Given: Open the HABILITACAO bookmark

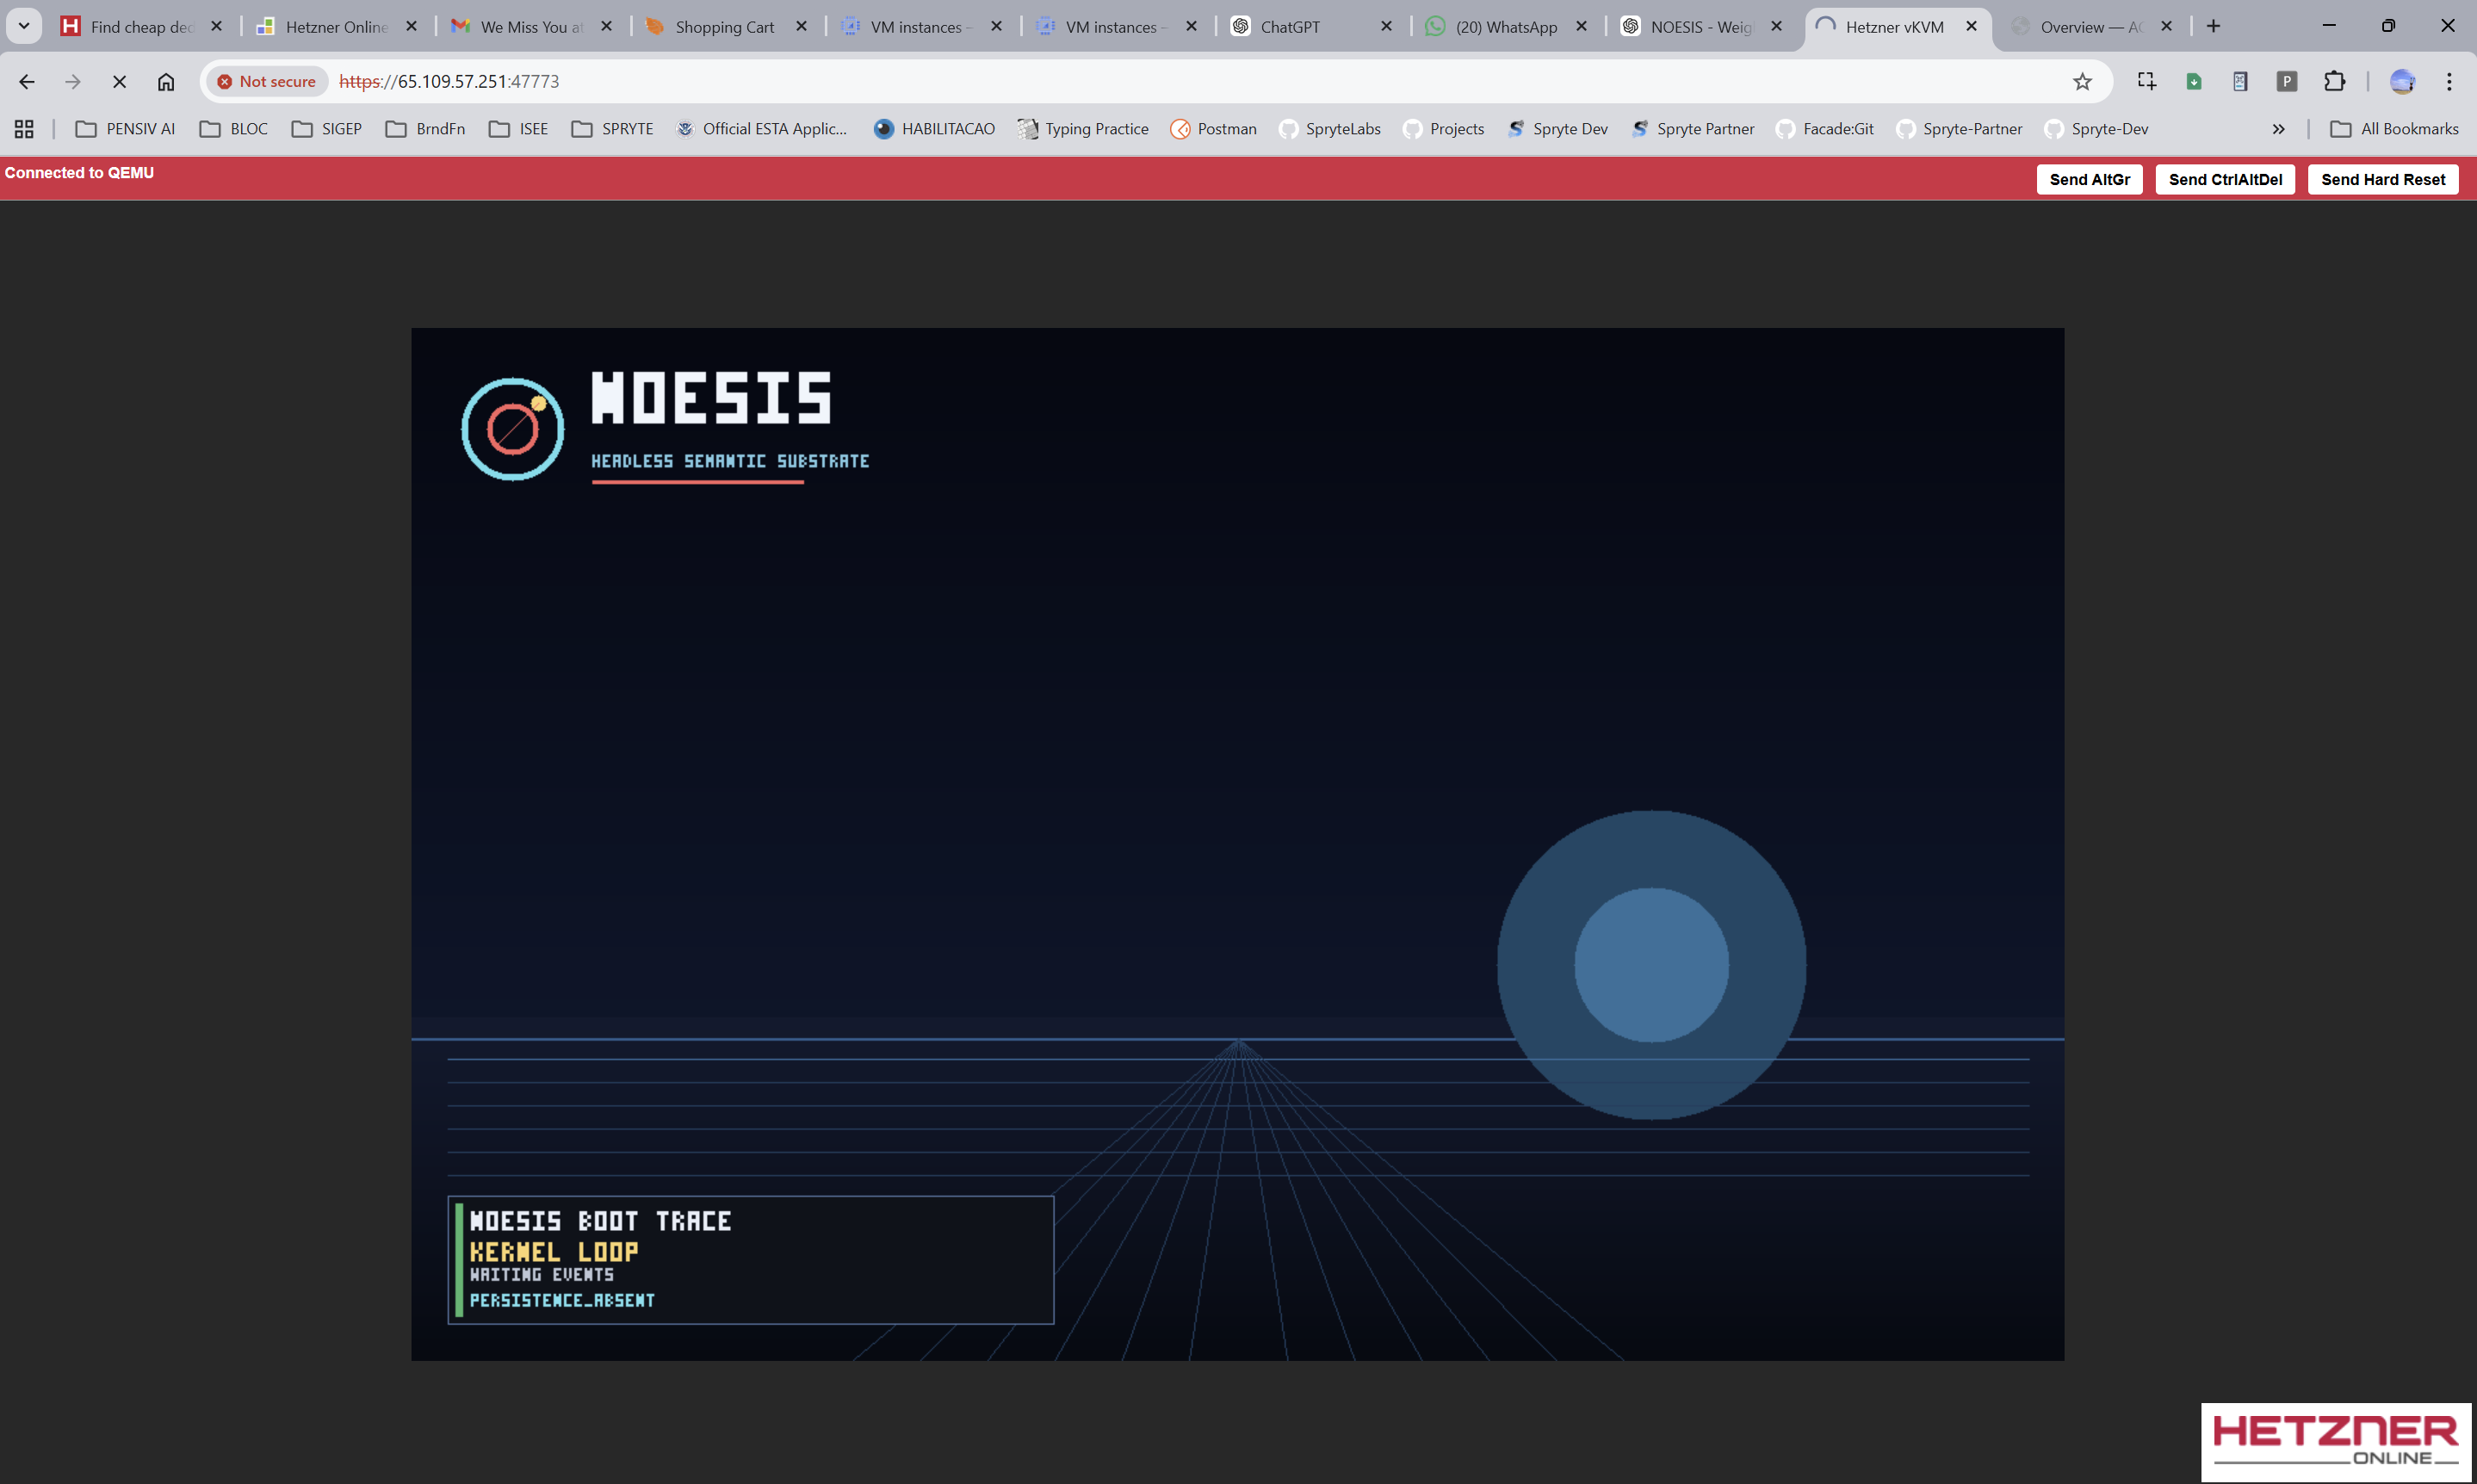Looking at the screenshot, I should (x=934, y=129).
